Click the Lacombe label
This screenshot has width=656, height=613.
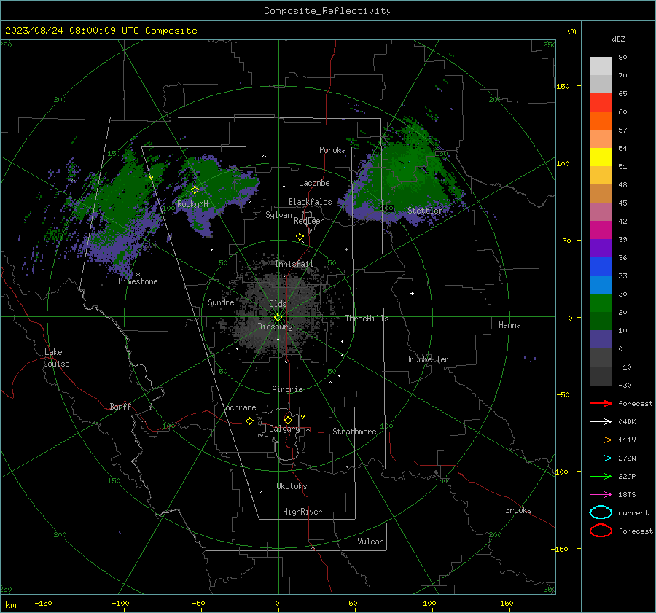click(x=314, y=183)
